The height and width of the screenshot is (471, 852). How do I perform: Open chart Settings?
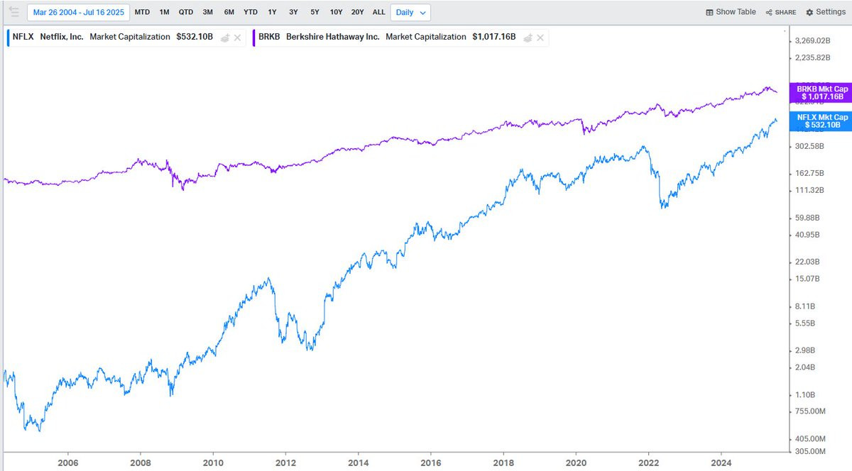pos(826,12)
